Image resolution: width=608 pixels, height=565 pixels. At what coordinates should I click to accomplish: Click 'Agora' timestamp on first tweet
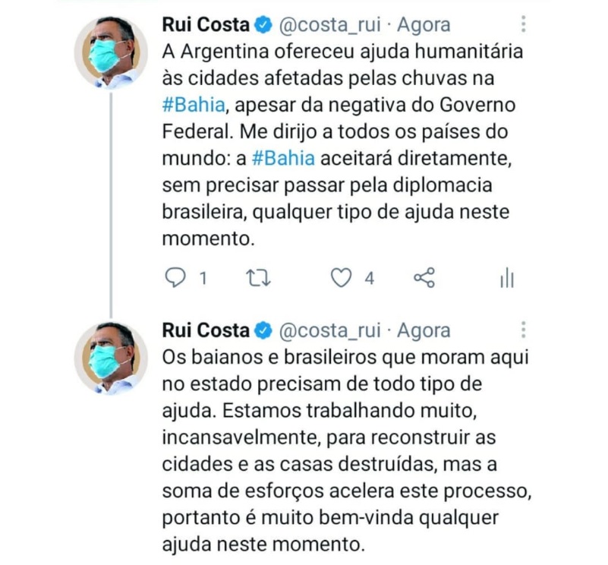[x=424, y=26]
